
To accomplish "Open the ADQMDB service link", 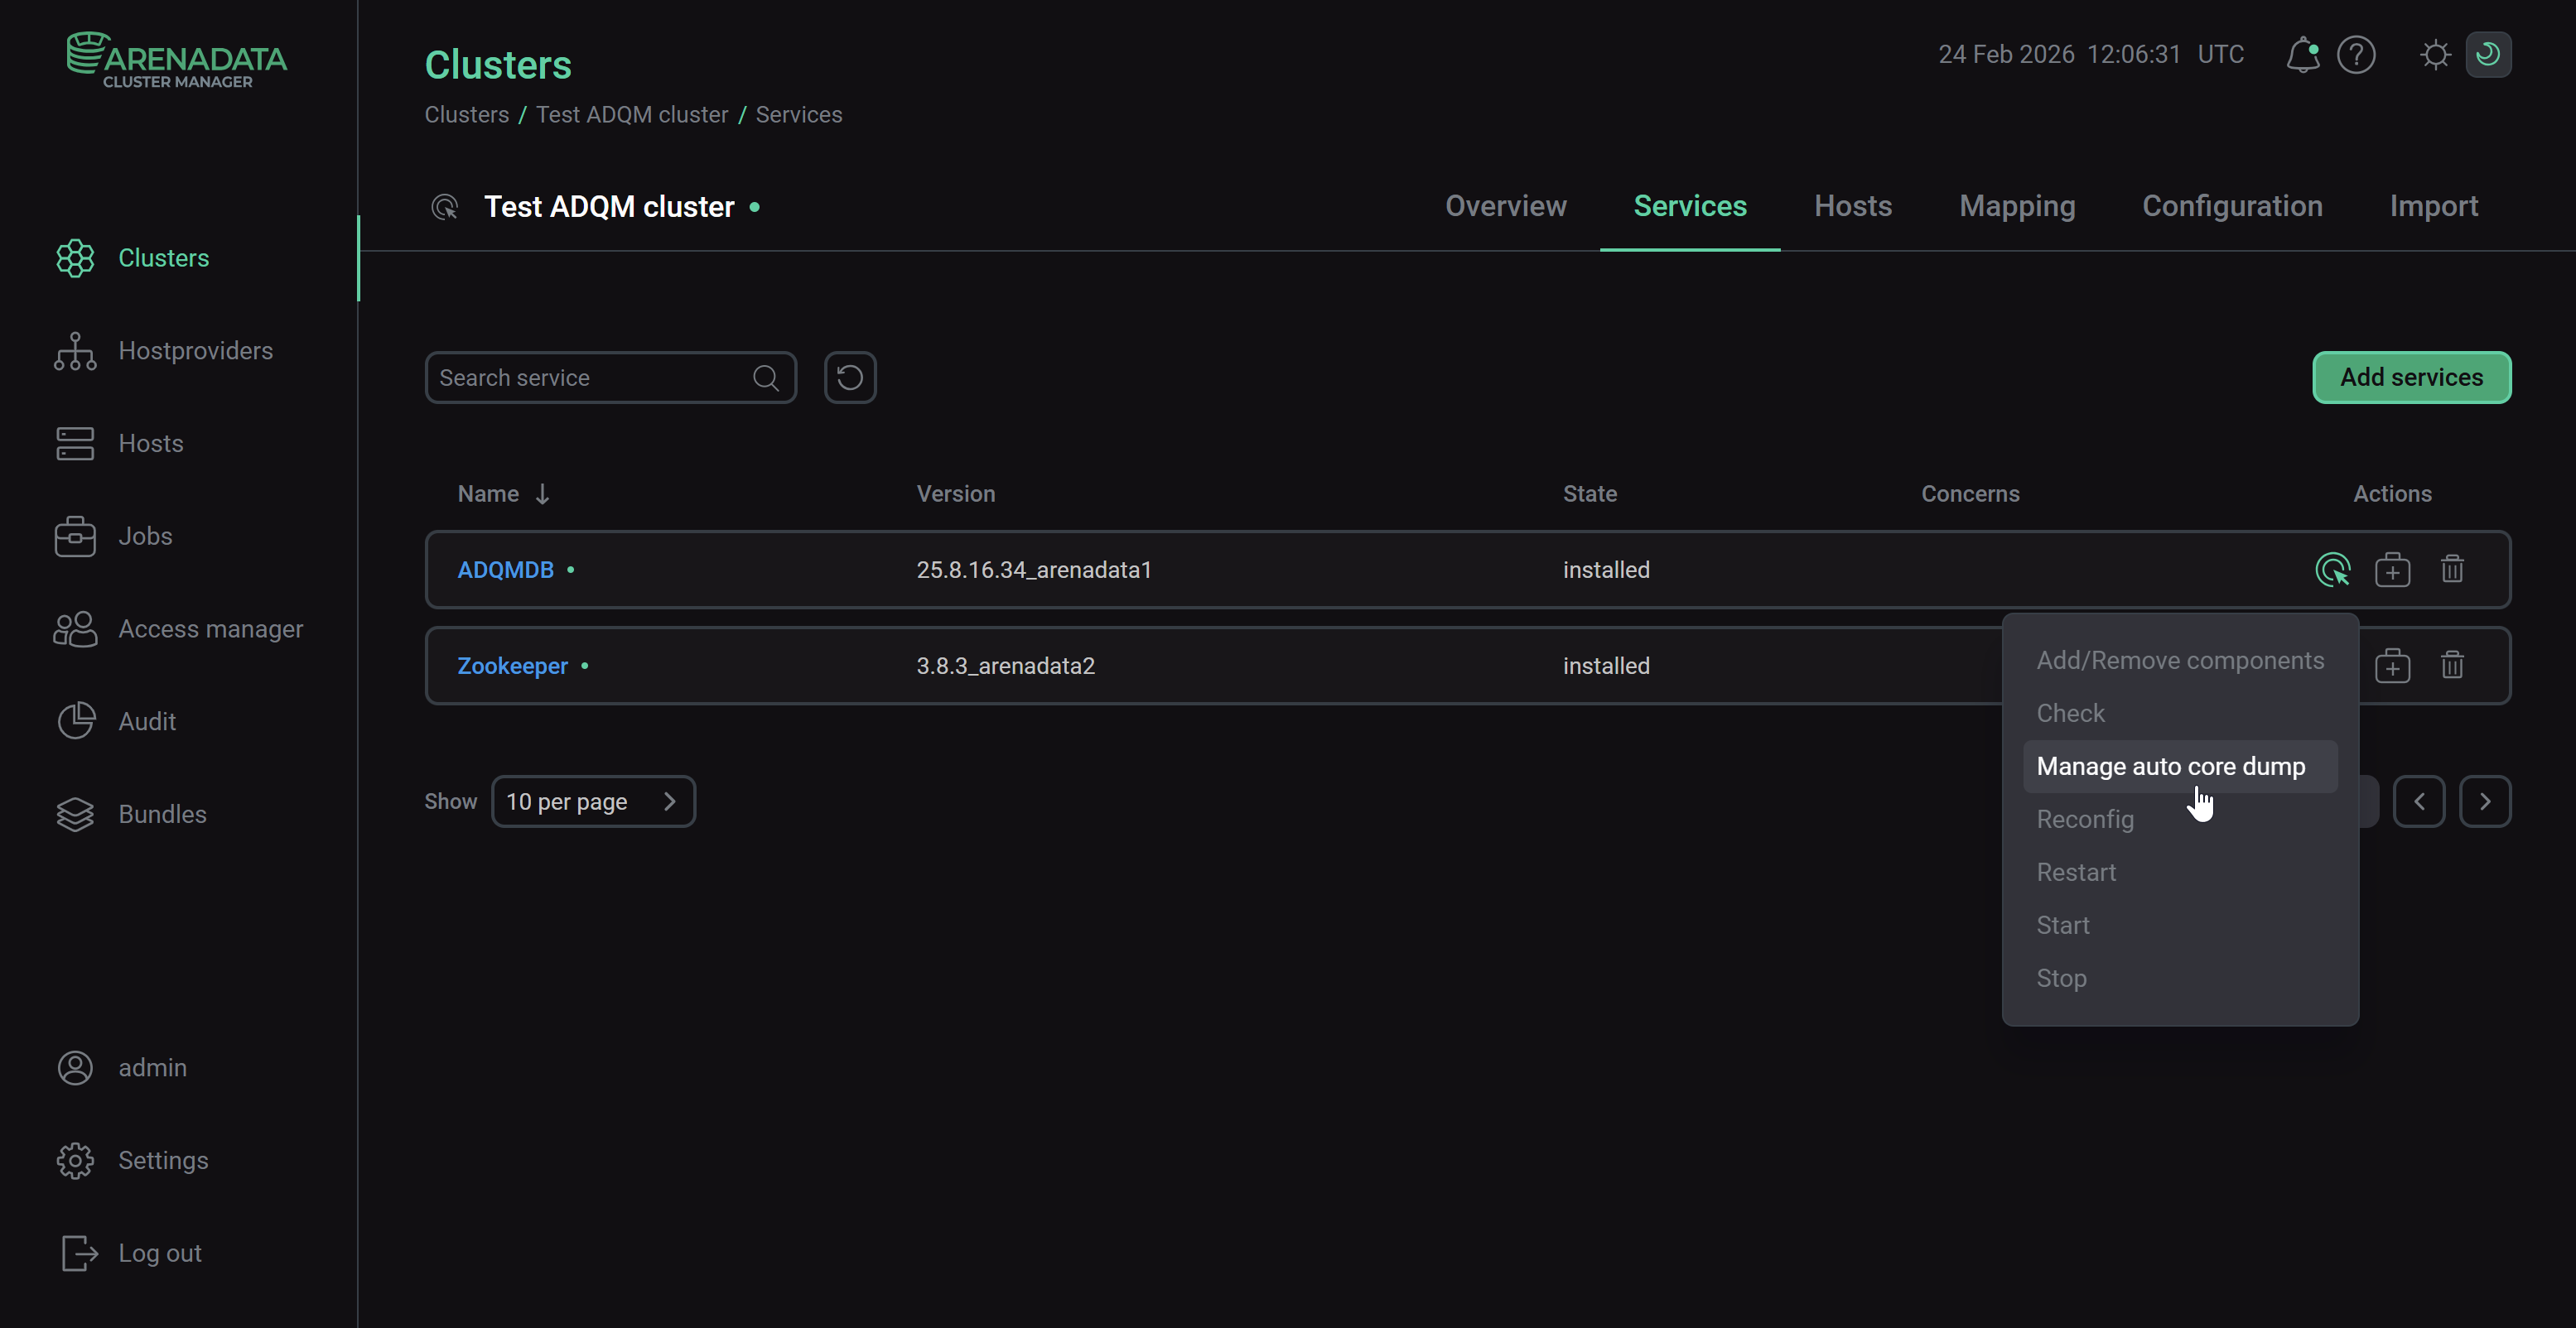I will point(505,570).
